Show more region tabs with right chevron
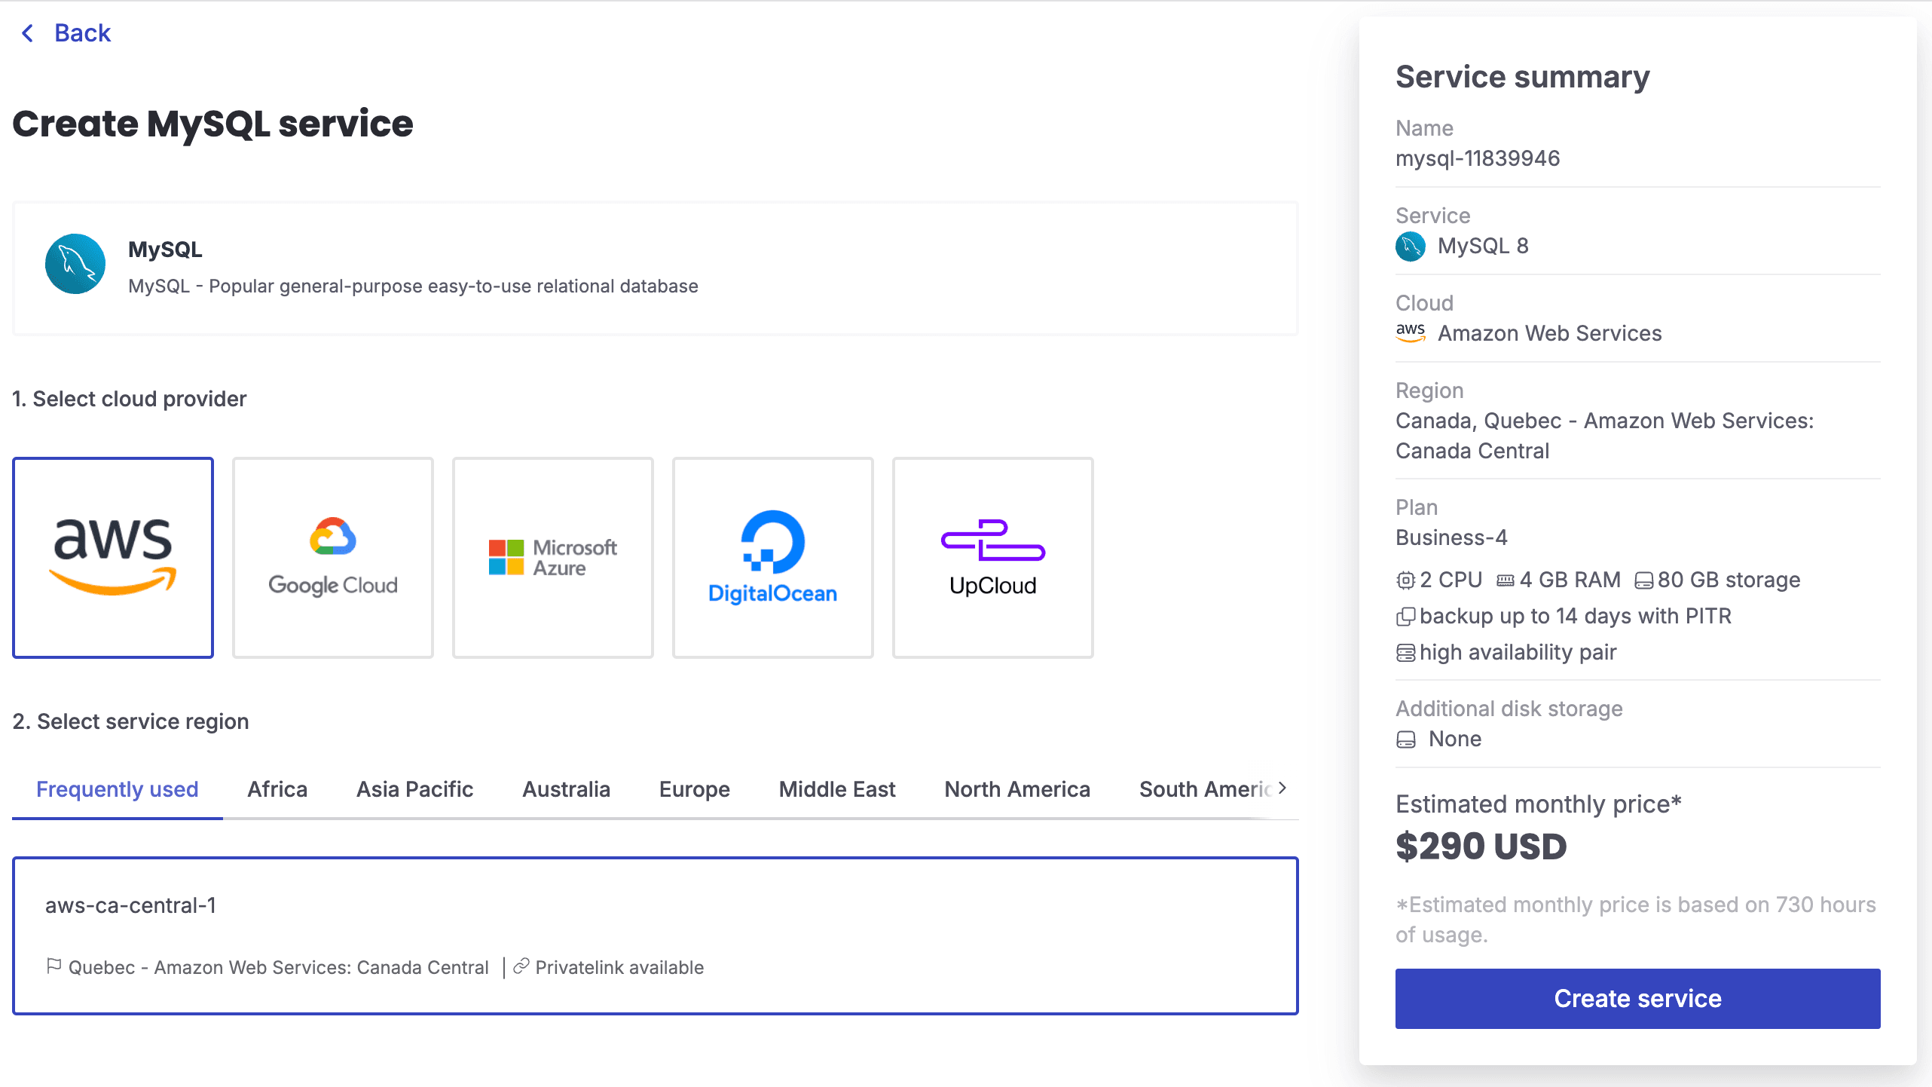Viewport: 1932px width, 1087px height. (x=1282, y=788)
